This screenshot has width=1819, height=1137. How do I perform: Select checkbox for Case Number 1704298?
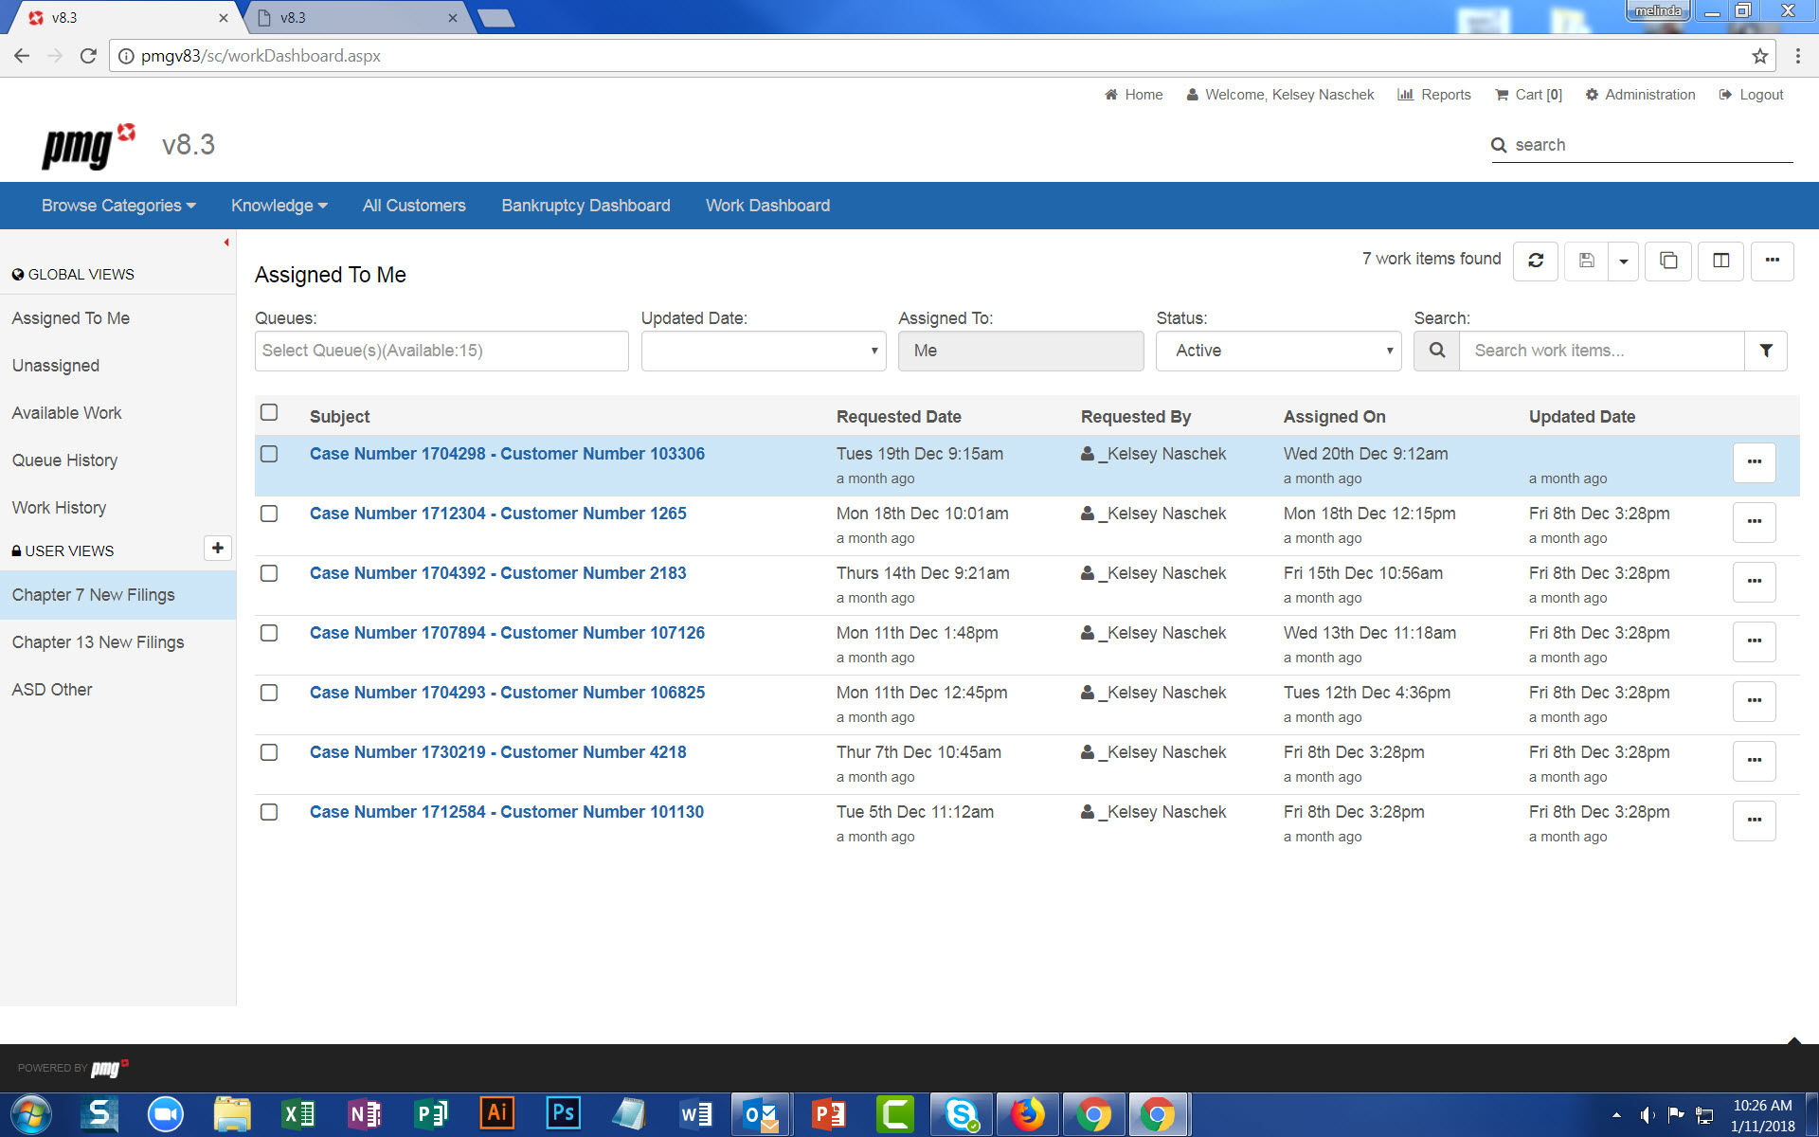[x=269, y=454]
